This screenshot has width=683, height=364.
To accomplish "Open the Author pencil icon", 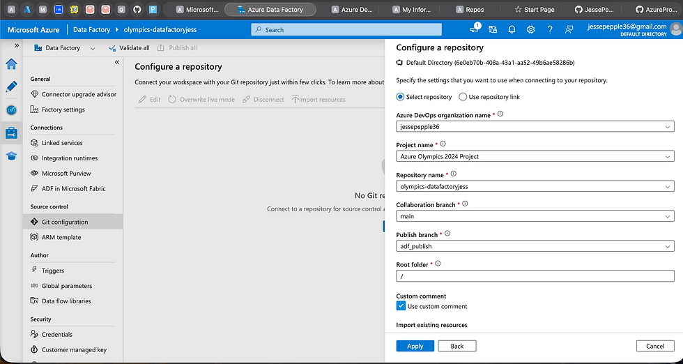I will click(x=11, y=87).
